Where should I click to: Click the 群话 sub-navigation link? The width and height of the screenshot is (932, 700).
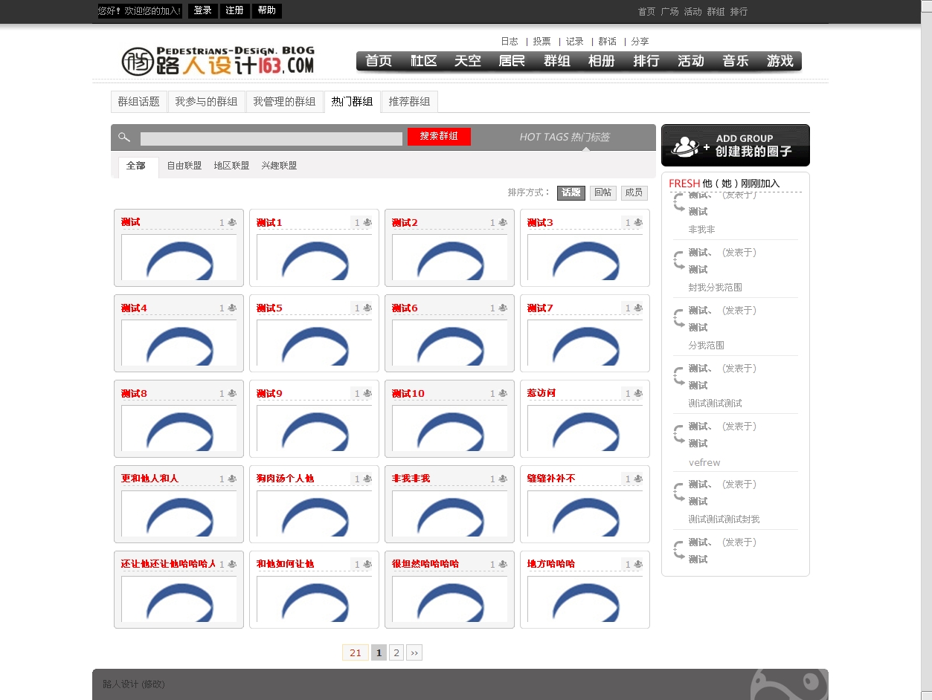pyautogui.click(x=608, y=42)
